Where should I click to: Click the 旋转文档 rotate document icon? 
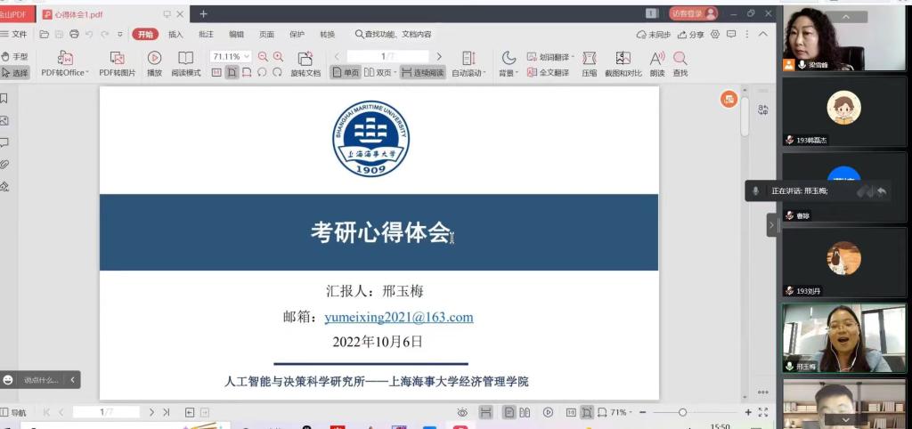pyautogui.click(x=305, y=58)
